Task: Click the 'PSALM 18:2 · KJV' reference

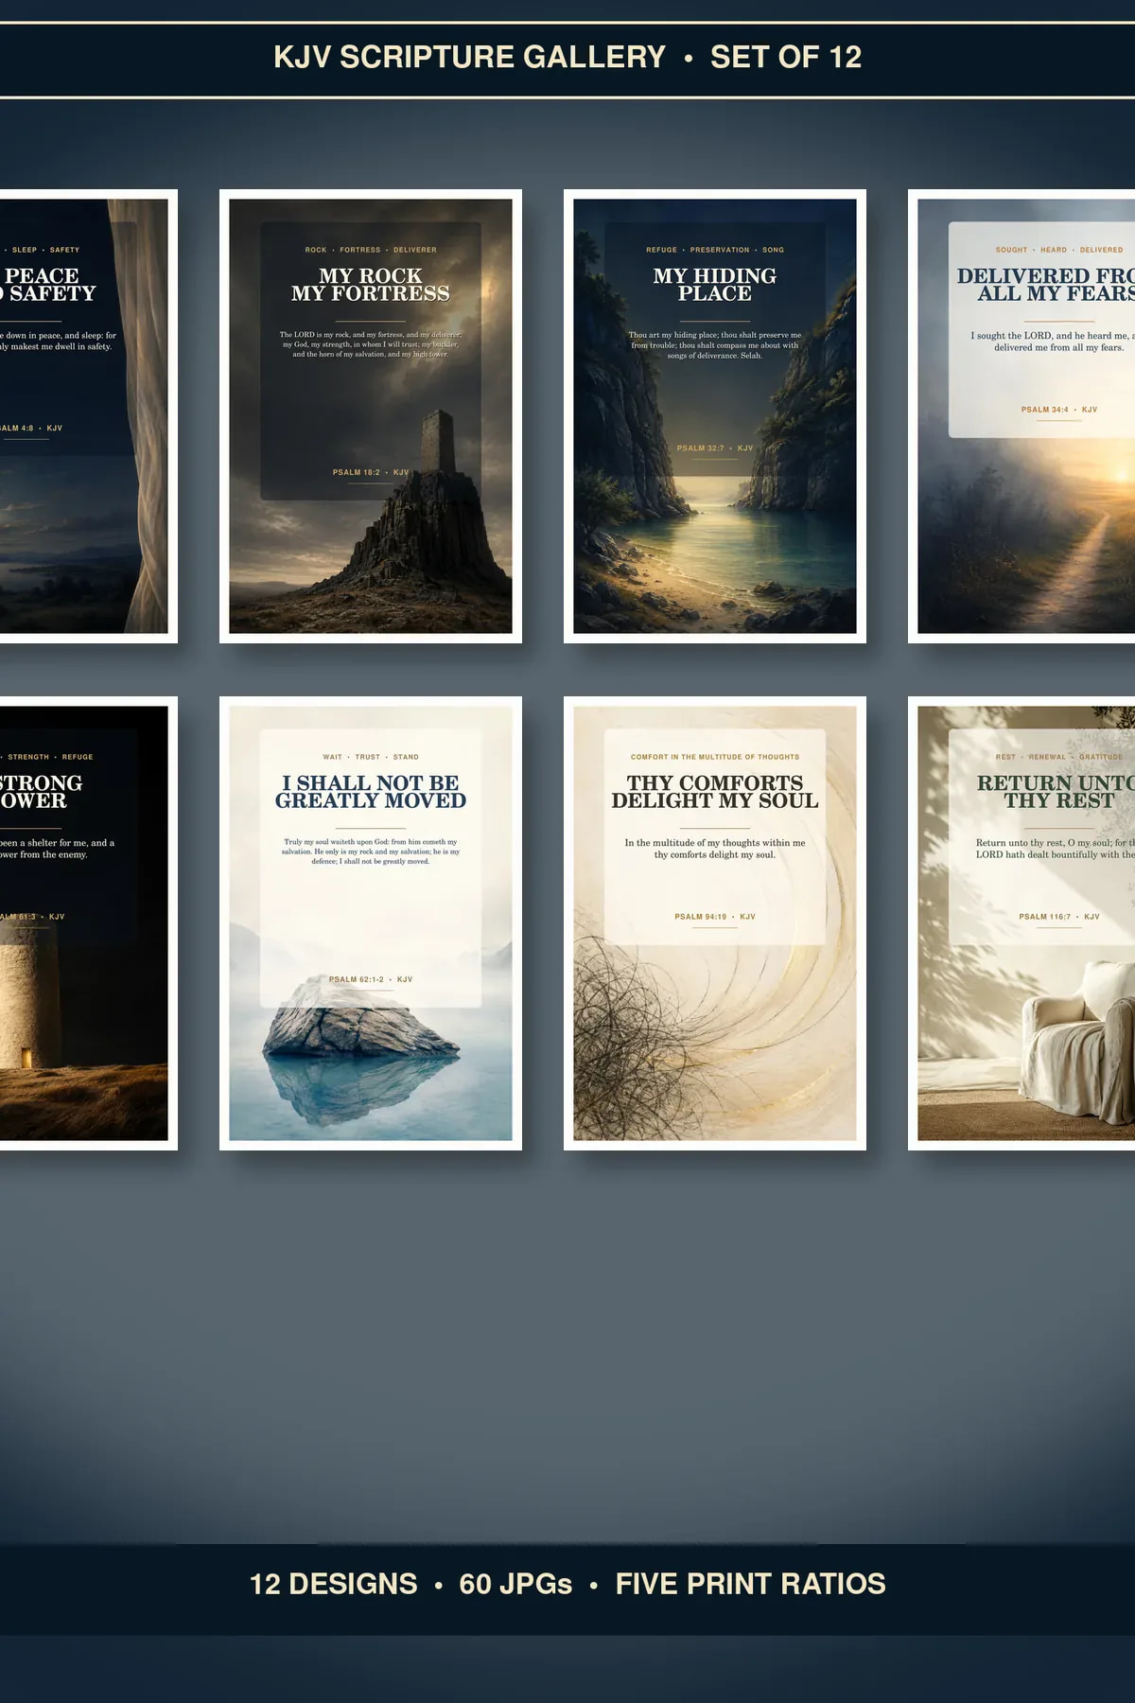Action: [371, 472]
